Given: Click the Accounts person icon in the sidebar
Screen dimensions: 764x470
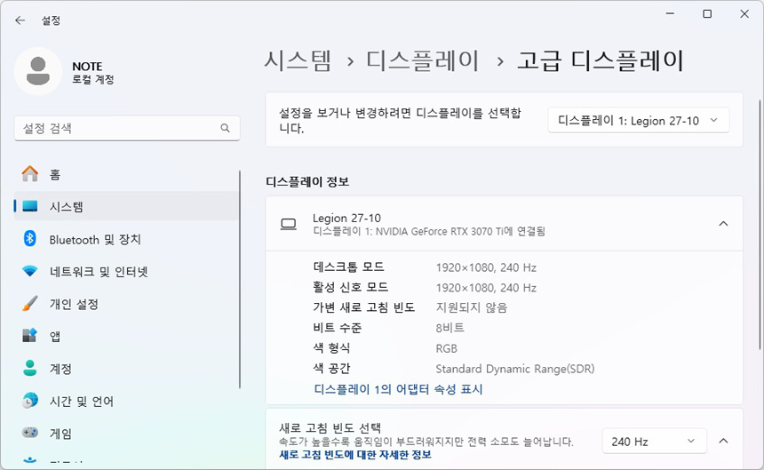Looking at the screenshot, I should 30,369.
